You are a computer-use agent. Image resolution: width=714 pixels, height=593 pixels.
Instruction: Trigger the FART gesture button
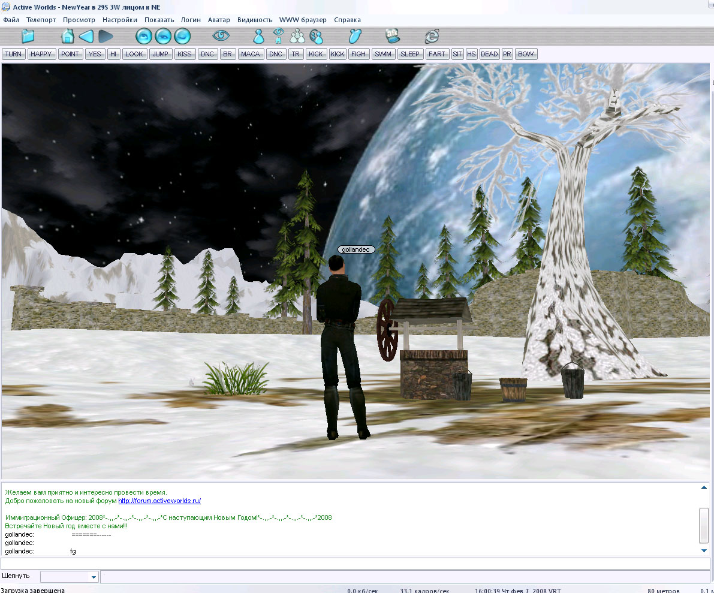[x=436, y=54]
